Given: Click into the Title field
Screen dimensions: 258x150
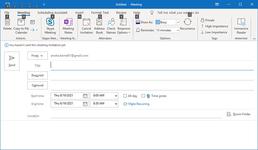Looking at the screenshot, I should (x=152, y=65).
